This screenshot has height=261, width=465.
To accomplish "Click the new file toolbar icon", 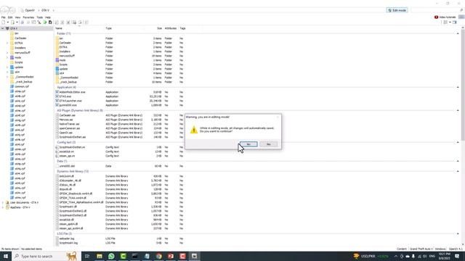I will pyautogui.click(x=3, y=22).
